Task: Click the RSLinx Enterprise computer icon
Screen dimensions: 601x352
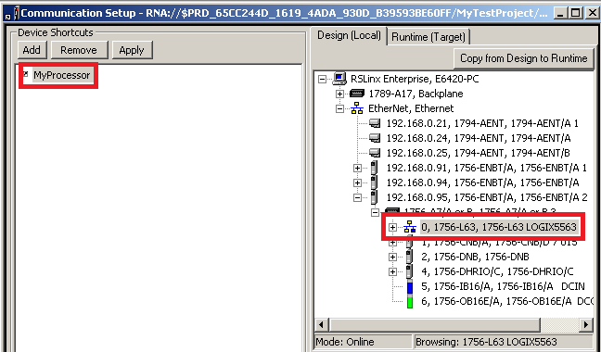Action: [x=339, y=79]
